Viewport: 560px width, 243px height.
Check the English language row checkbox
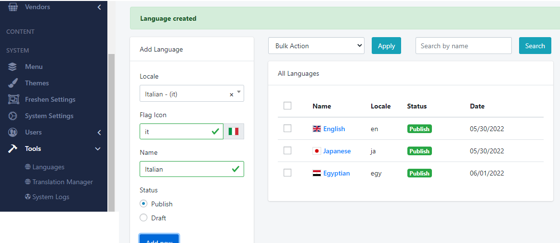(x=287, y=128)
